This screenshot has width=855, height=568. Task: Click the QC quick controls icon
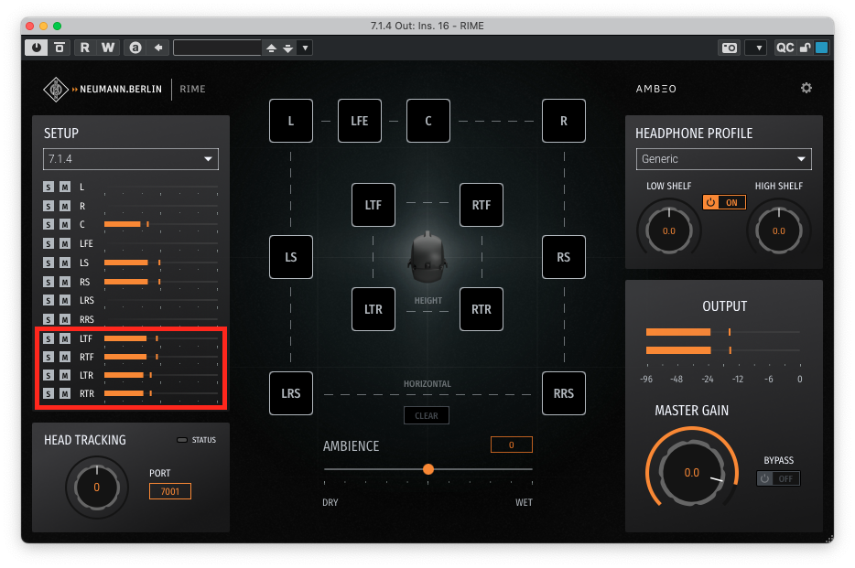tap(785, 48)
